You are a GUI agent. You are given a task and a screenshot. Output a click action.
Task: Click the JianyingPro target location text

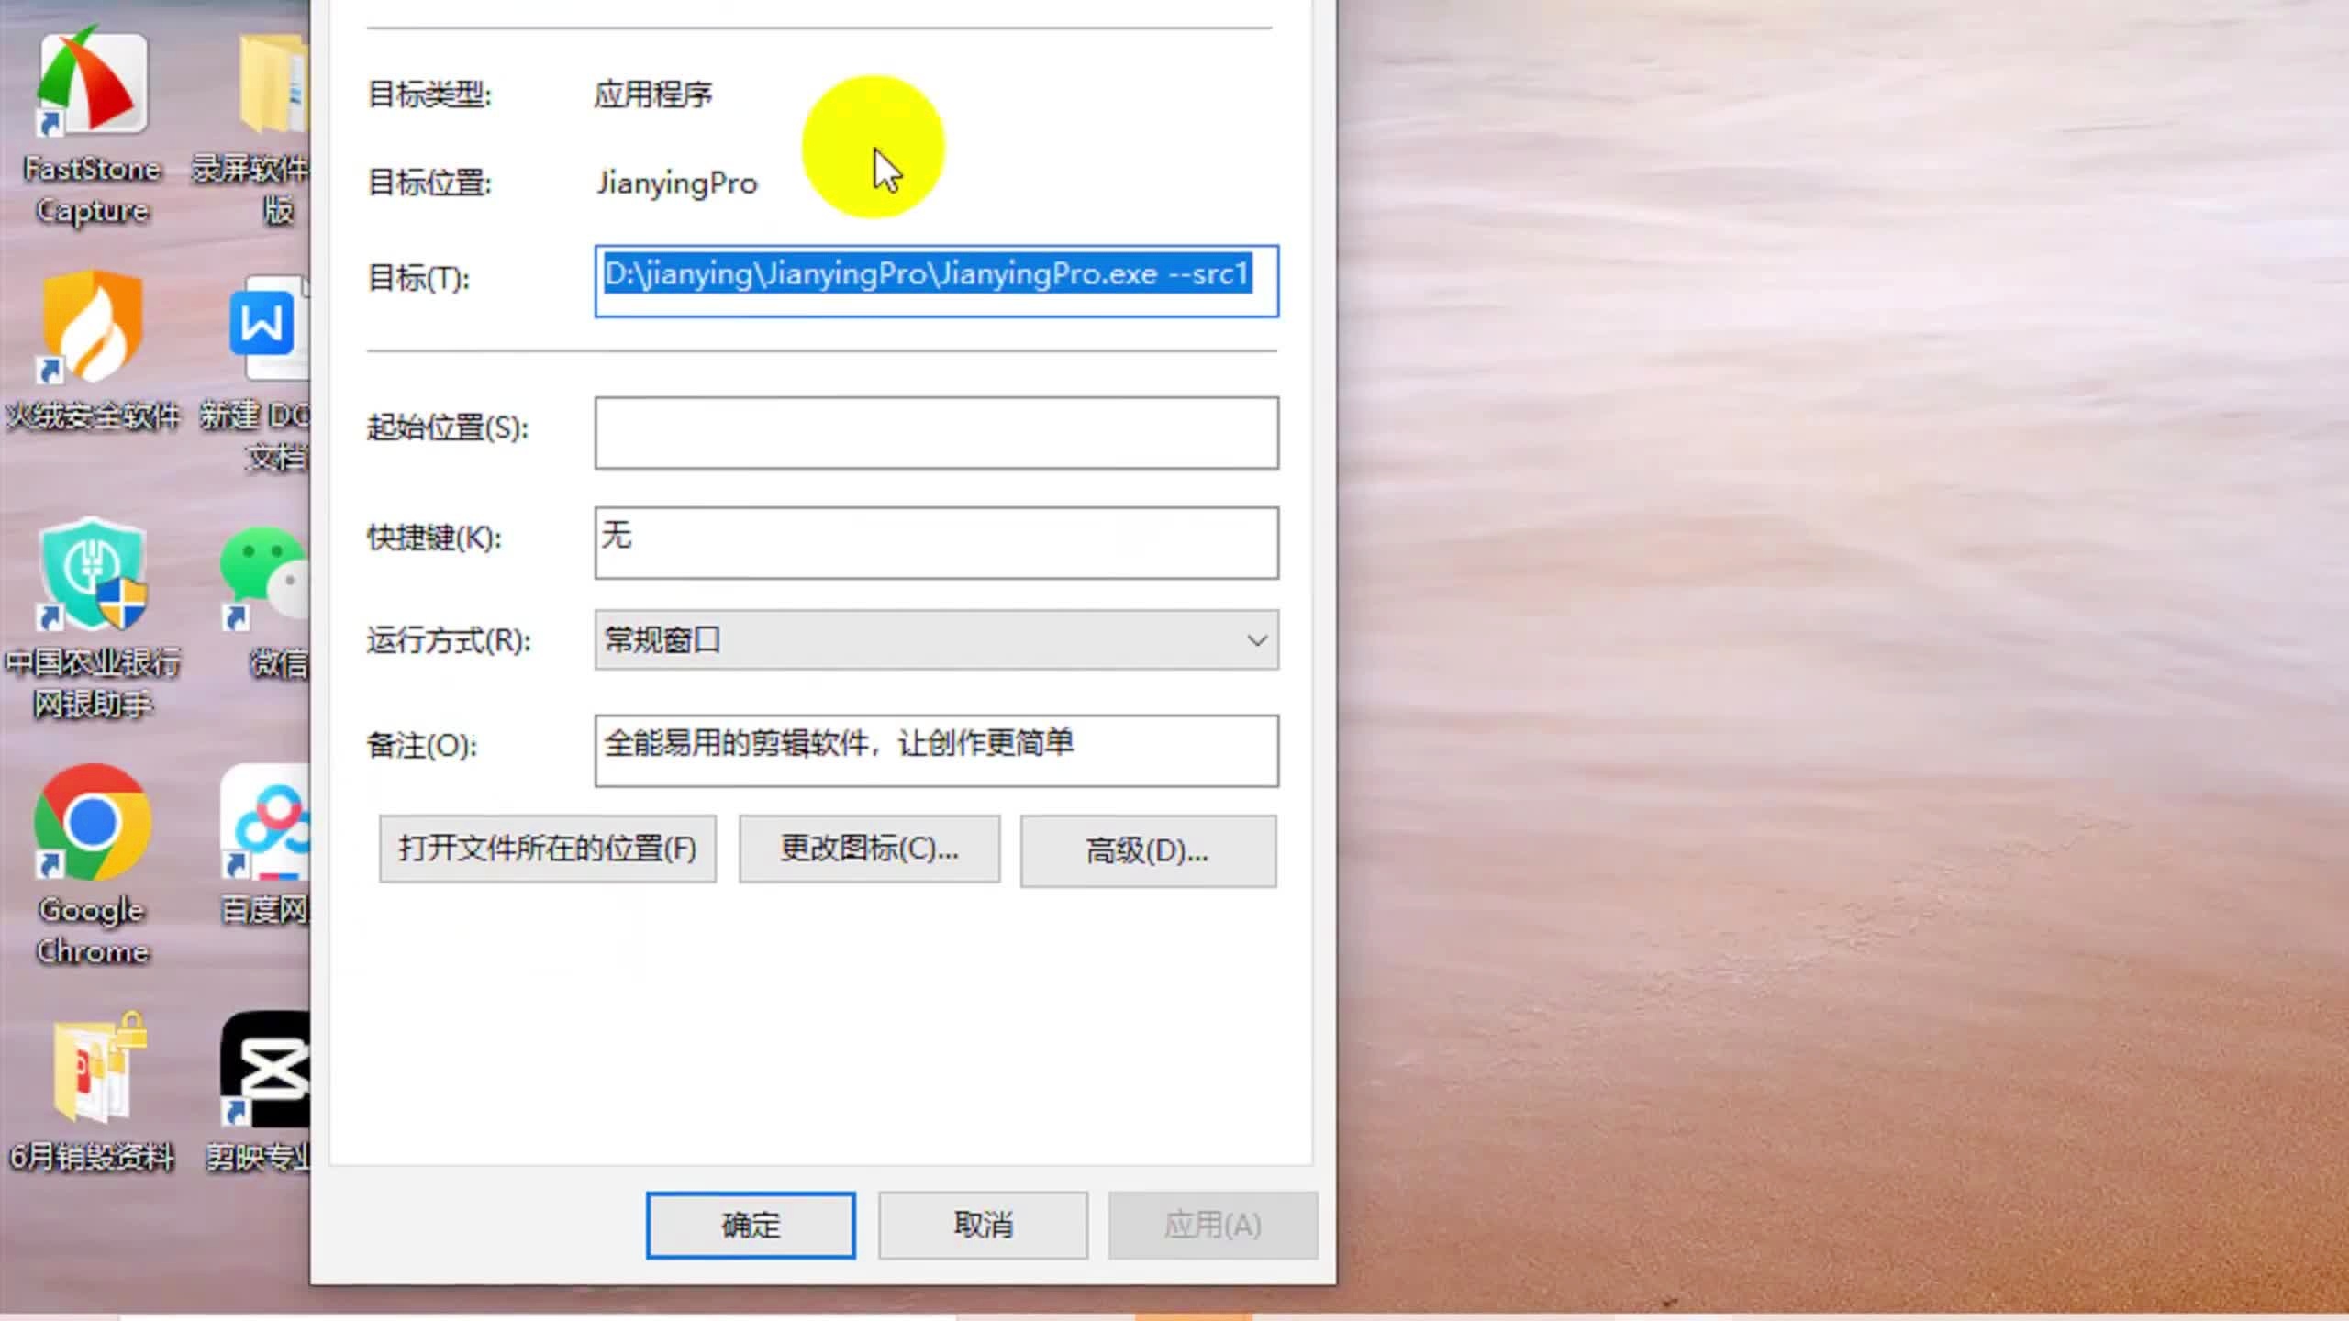(x=677, y=183)
